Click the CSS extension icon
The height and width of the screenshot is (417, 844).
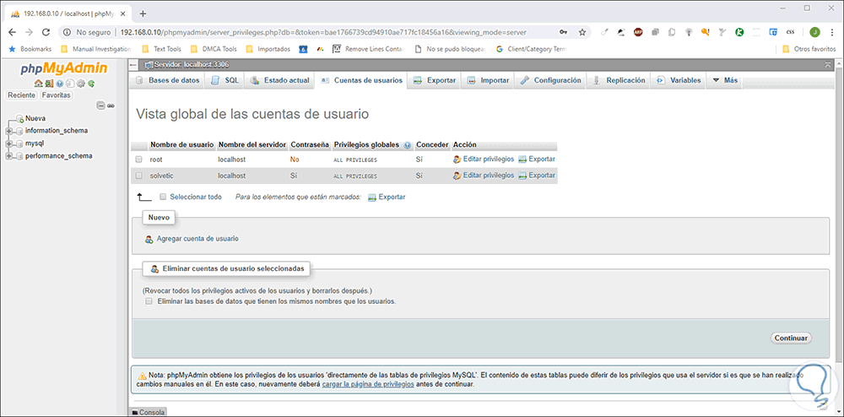[x=790, y=32]
